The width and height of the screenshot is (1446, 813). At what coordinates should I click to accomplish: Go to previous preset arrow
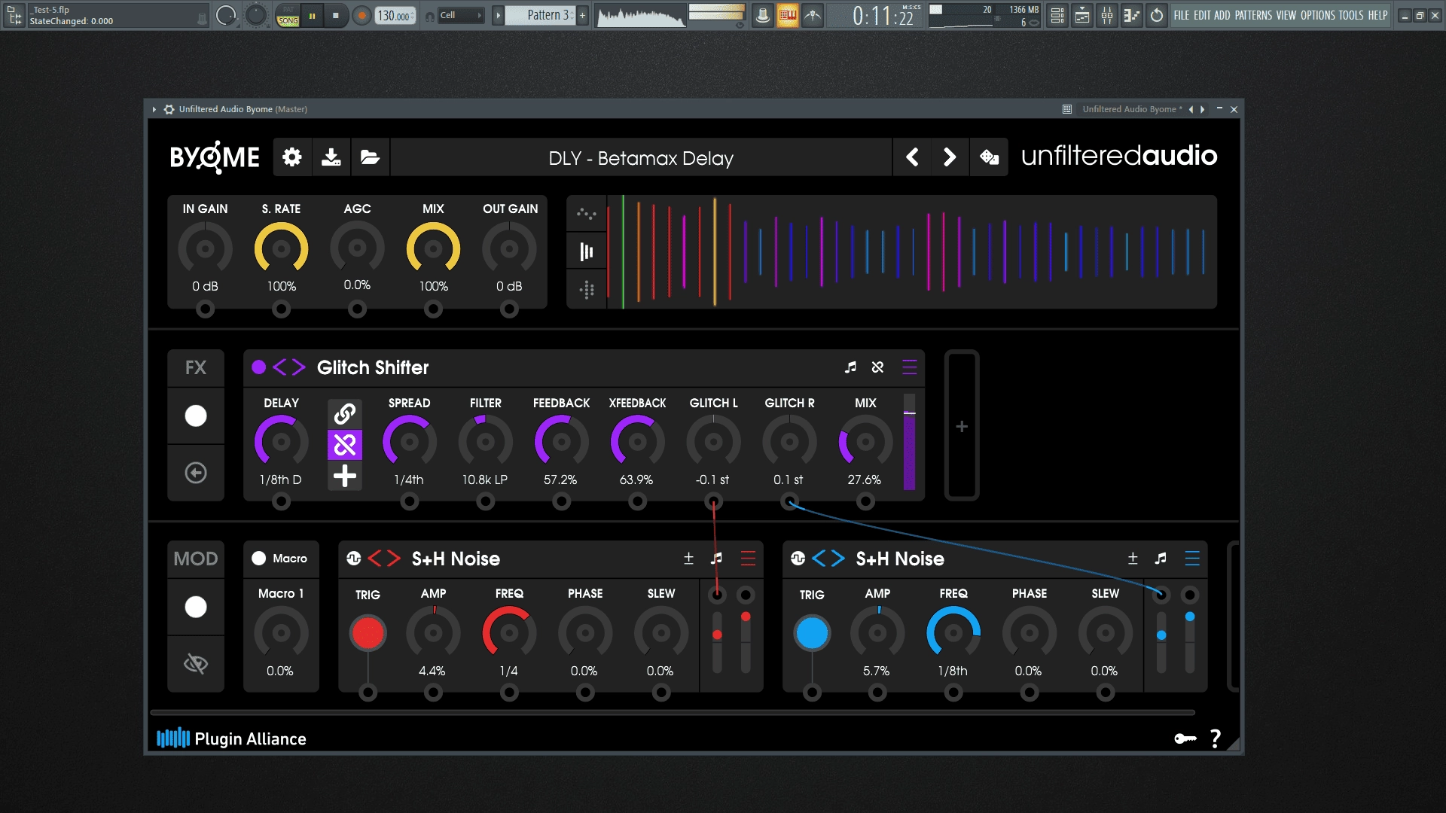pos(912,157)
